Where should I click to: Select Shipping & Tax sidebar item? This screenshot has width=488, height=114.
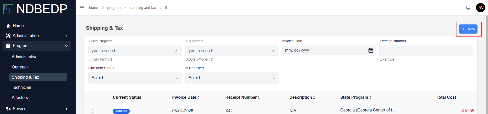[x=38, y=77]
